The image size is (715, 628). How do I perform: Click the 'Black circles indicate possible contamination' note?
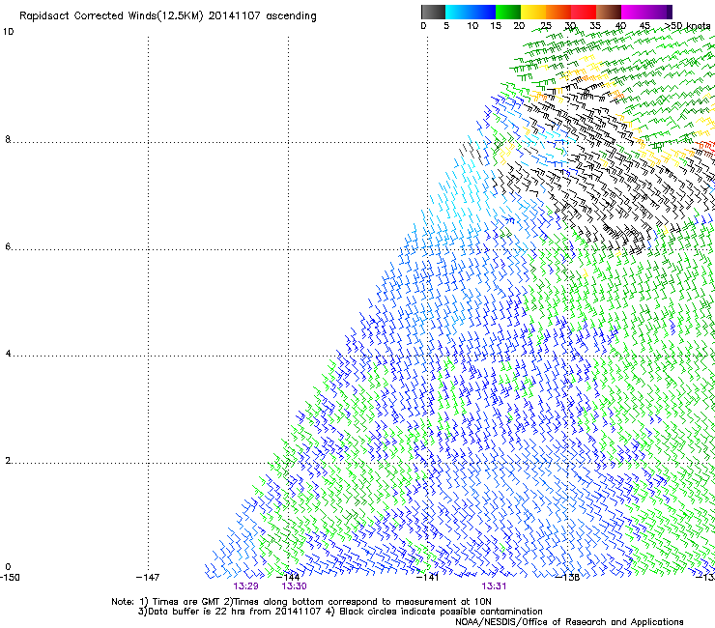pos(441,612)
